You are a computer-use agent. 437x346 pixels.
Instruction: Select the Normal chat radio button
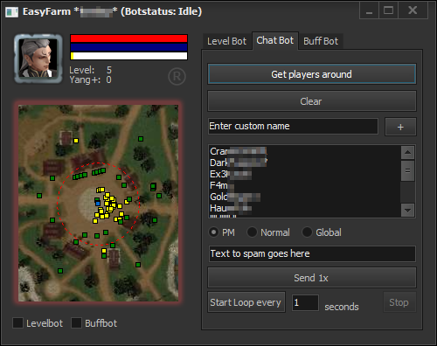click(252, 232)
